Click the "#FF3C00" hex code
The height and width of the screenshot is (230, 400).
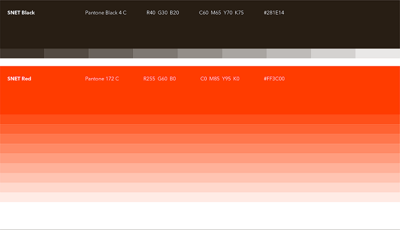pos(274,79)
